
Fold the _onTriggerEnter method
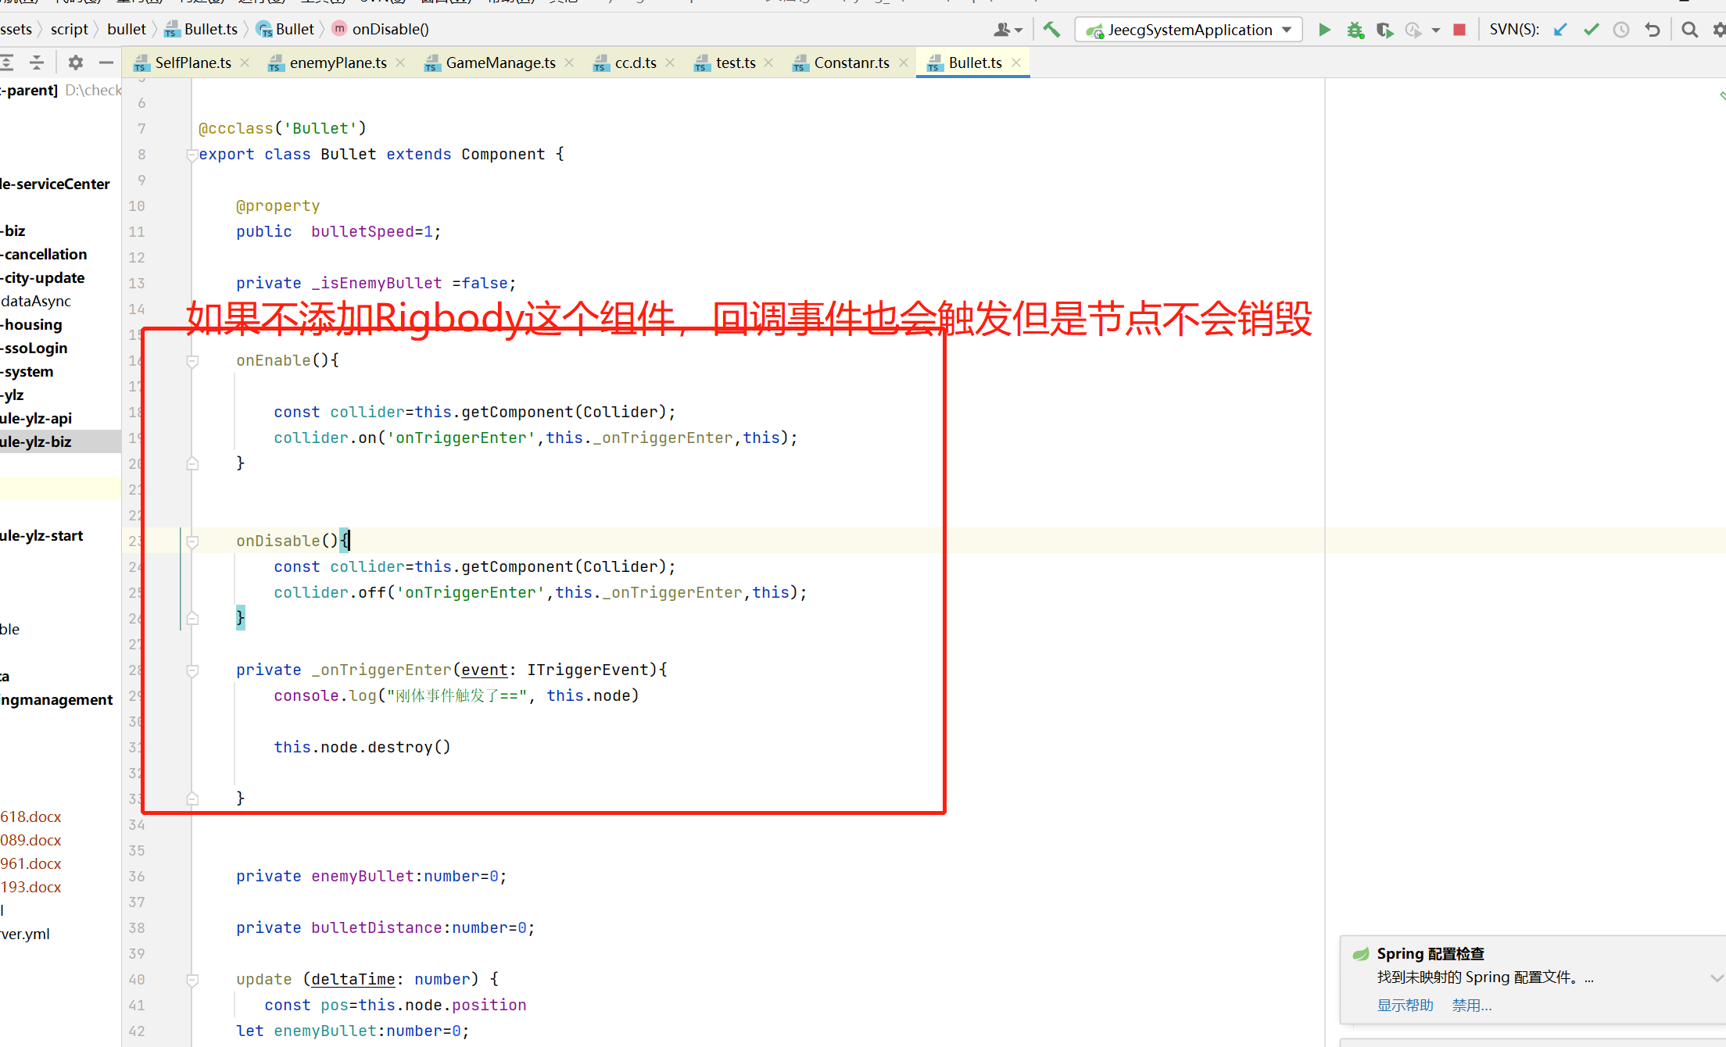(192, 670)
